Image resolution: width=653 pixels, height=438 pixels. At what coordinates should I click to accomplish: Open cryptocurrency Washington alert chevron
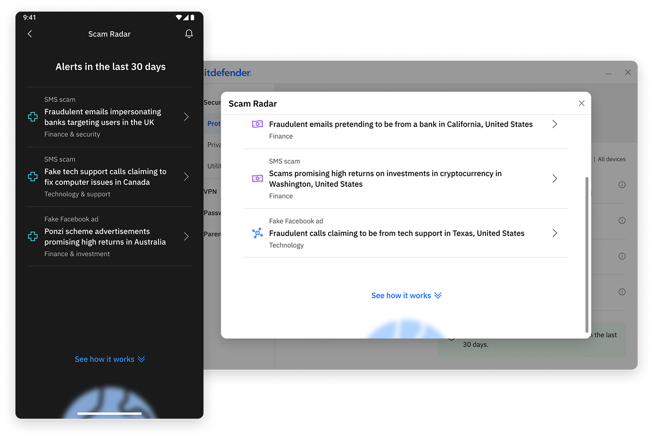coord(555,179)
